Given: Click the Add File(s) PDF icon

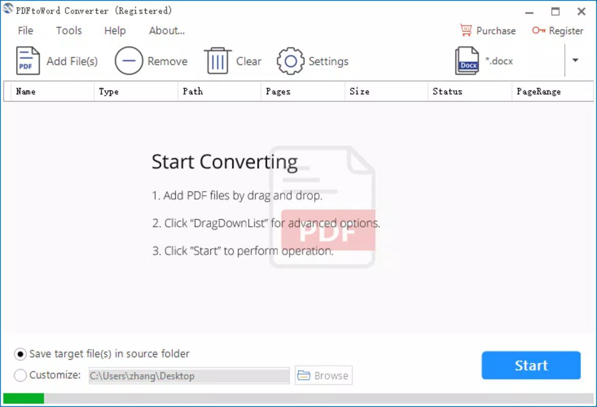Looking at the screenshot, I should click(27, 61).
